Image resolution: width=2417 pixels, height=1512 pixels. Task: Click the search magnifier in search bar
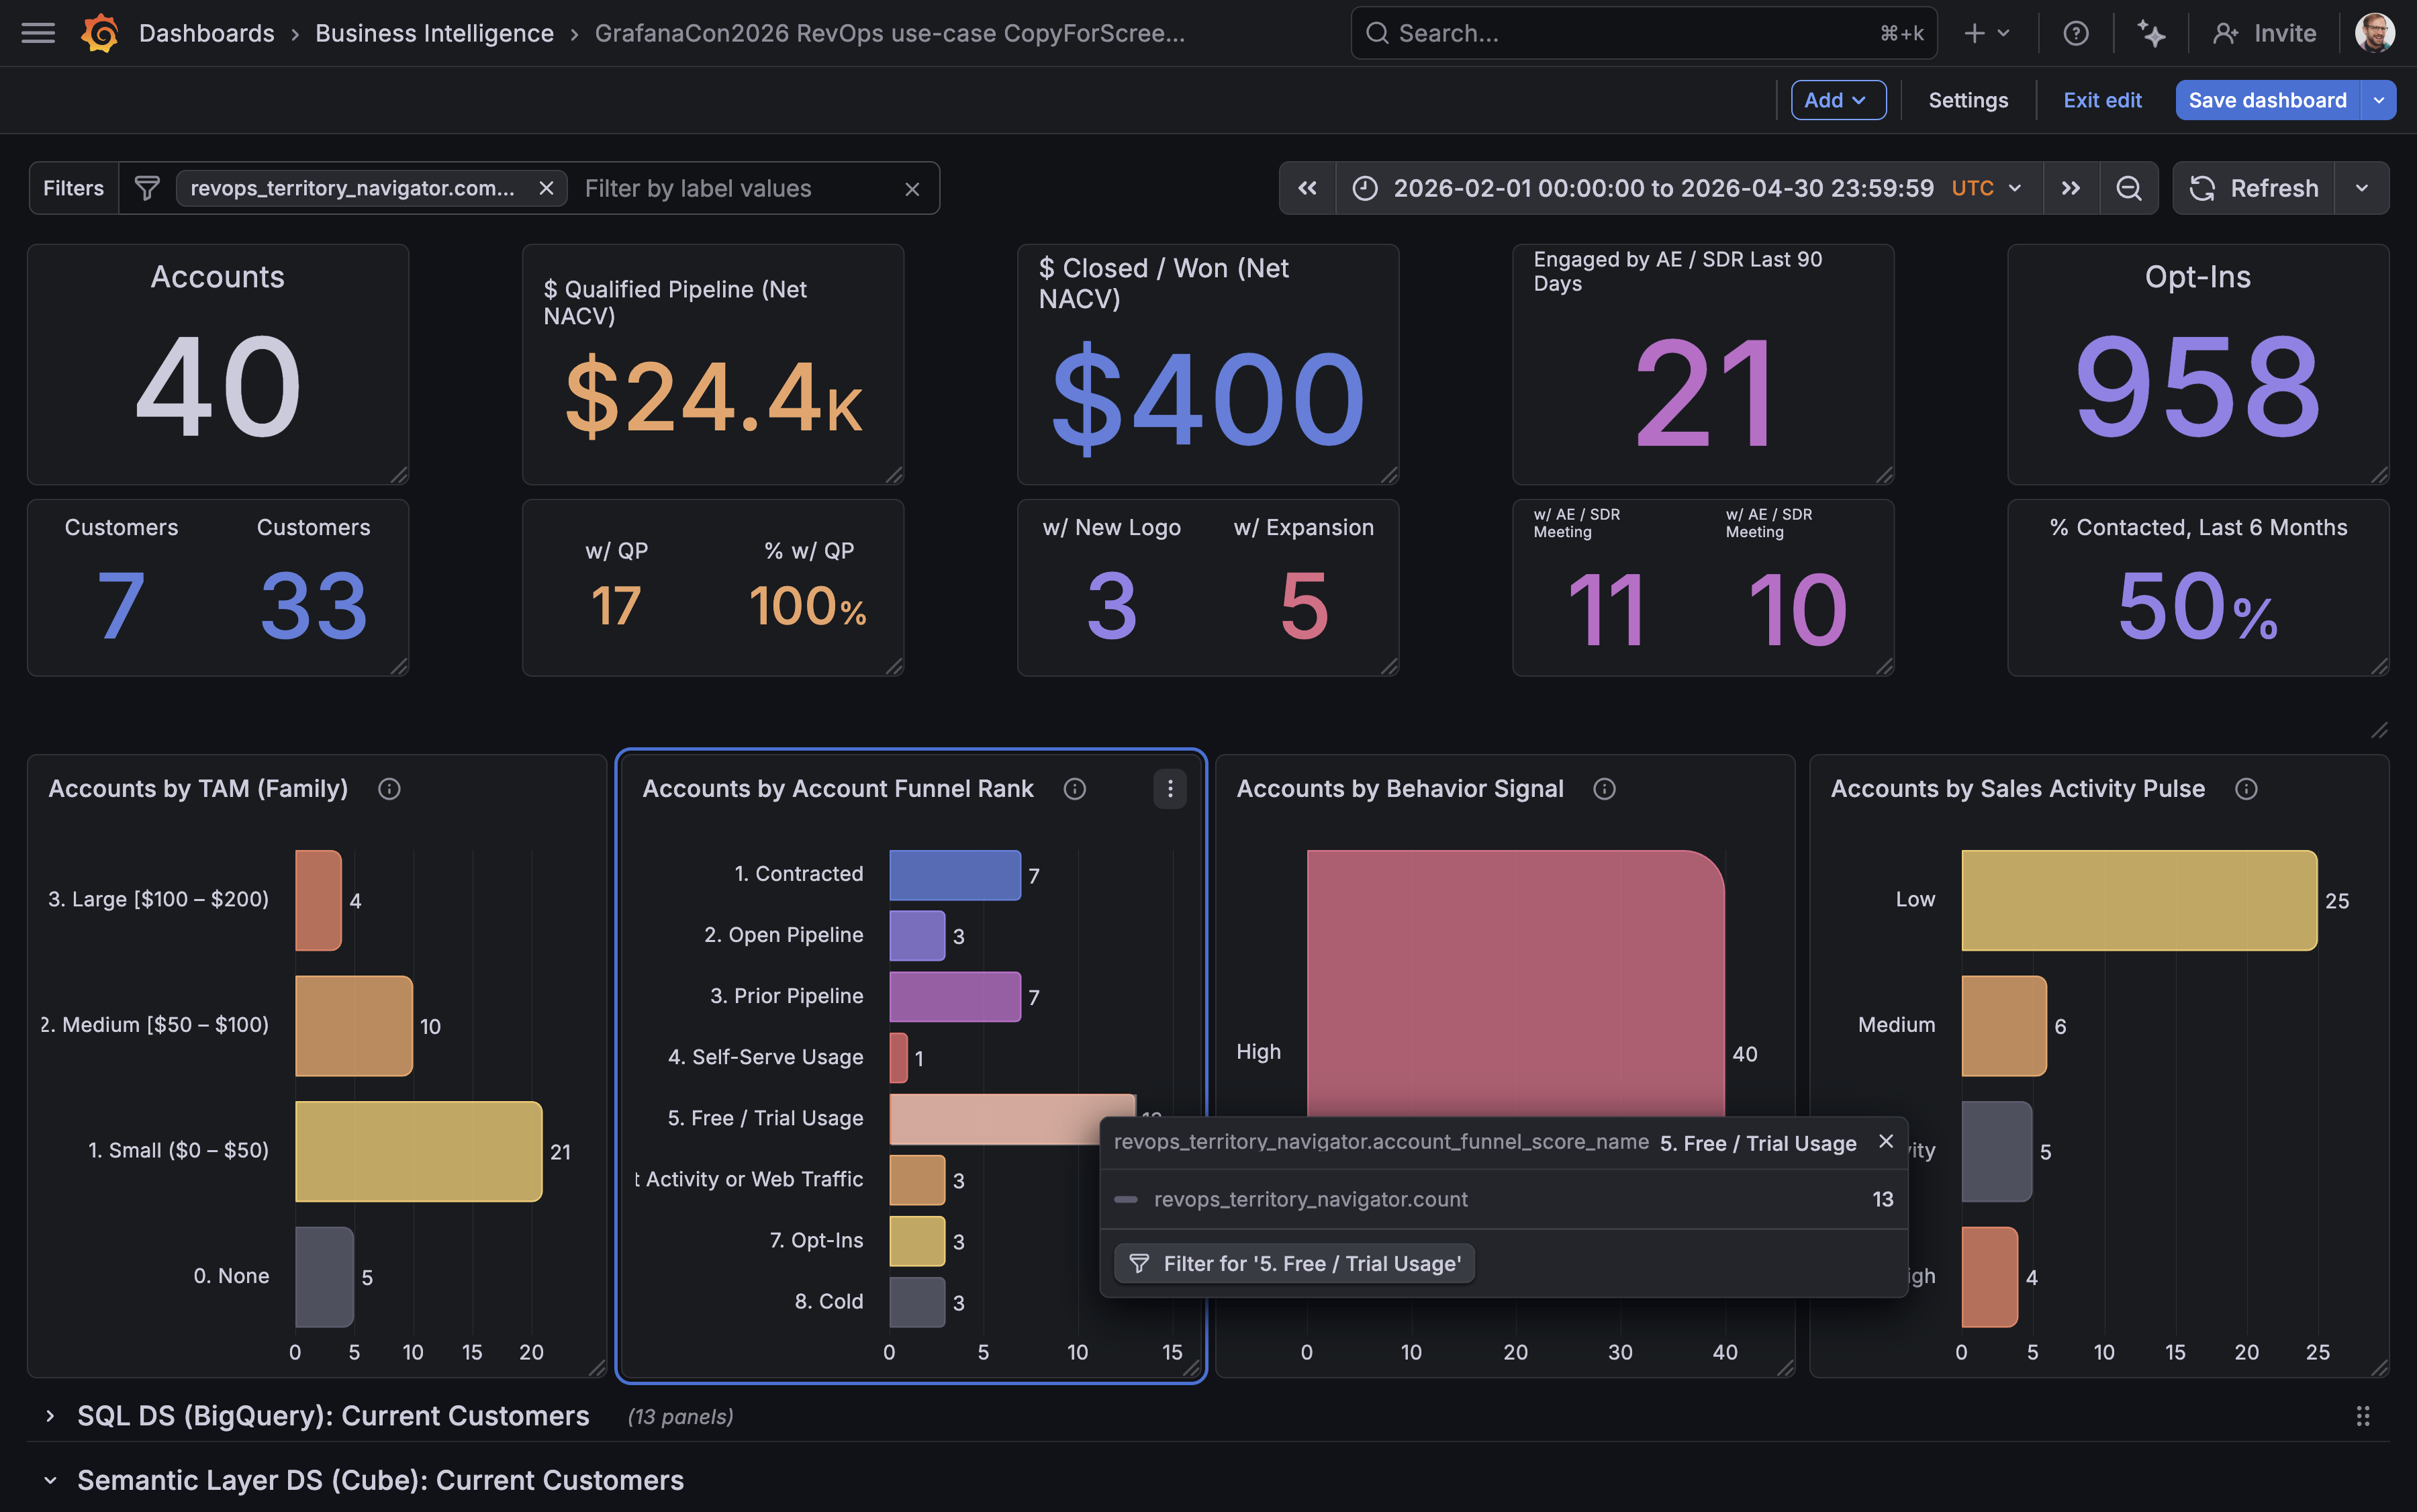[x=1377, y=33]
